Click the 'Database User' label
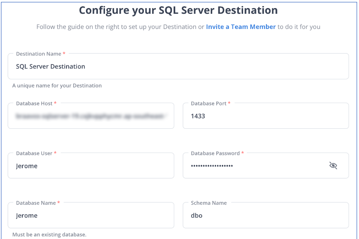This screenshot has height=239, width=359. pyautogui.click(x=34, y=153)
